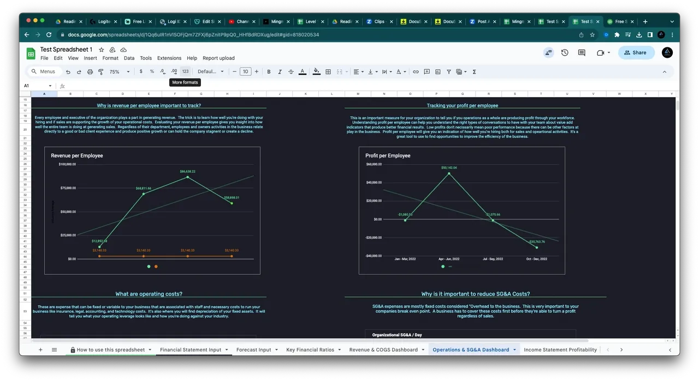
Task: Add a new sheet
Action: (40, 350)
